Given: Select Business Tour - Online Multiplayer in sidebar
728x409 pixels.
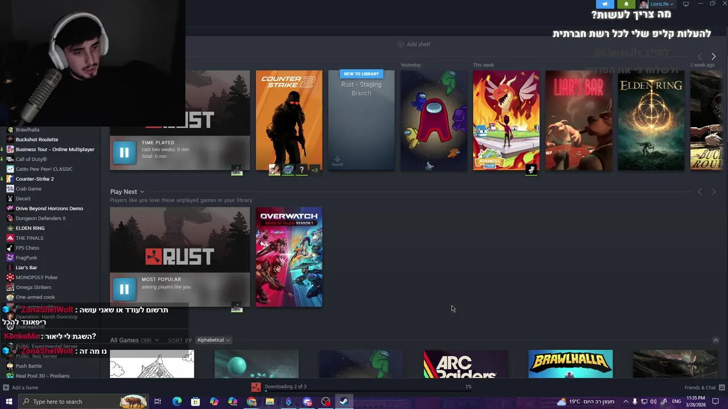Looking at the screenshot, I should pyautogui.click(x=55, y=149).
